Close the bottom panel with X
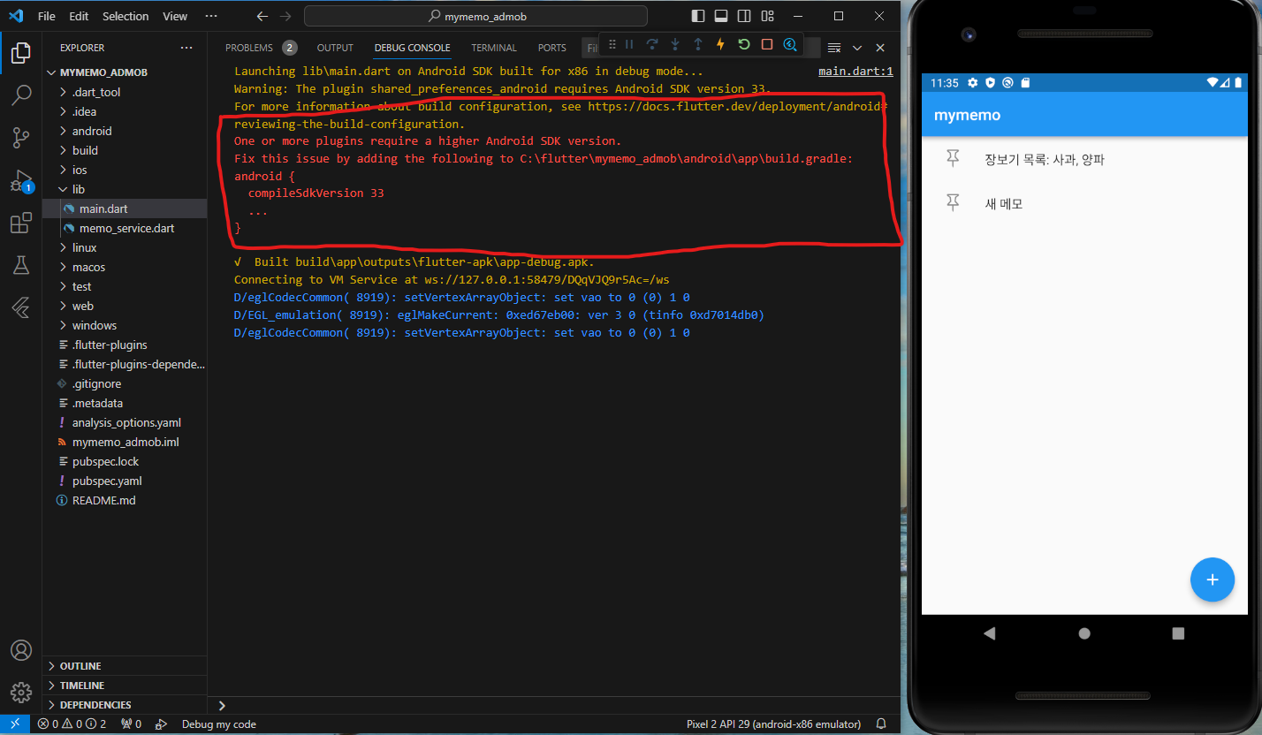This screenshot has width=1262, height=735. click(880, 48)
